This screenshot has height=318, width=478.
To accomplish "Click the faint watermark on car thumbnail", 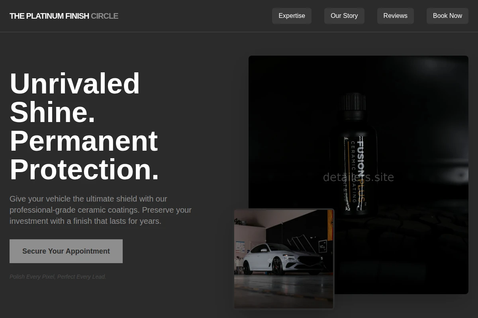I will [283, 260].
